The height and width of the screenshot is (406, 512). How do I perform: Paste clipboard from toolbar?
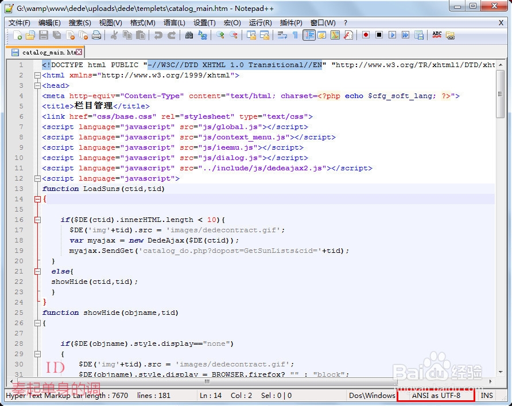click(141, 35)
